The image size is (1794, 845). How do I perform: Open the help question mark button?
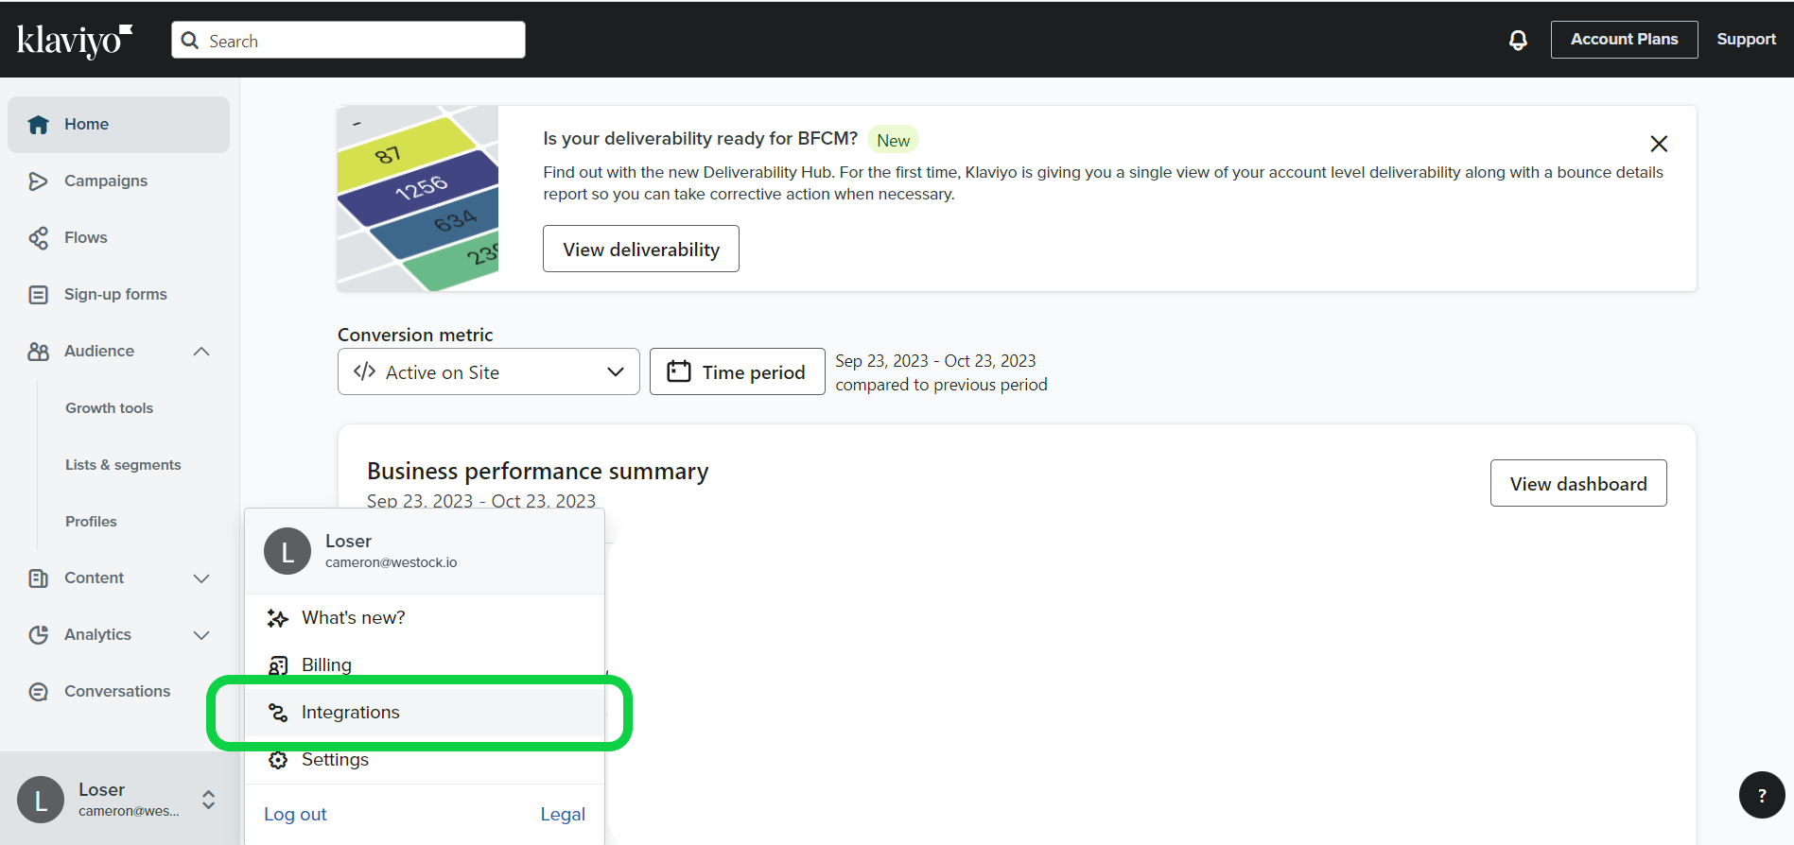(1762, 795)
